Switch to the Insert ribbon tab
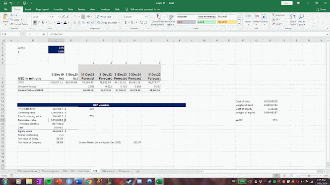Screen dimensions: 330x185 (28, 9)
